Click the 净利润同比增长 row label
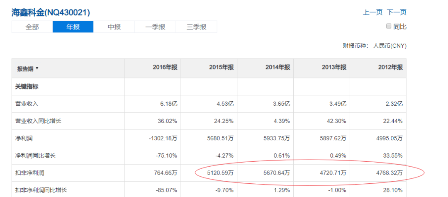 pos(35,156)
